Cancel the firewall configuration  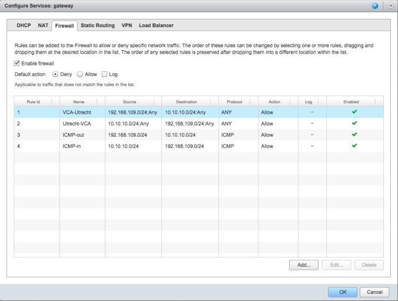click(374, 292)
